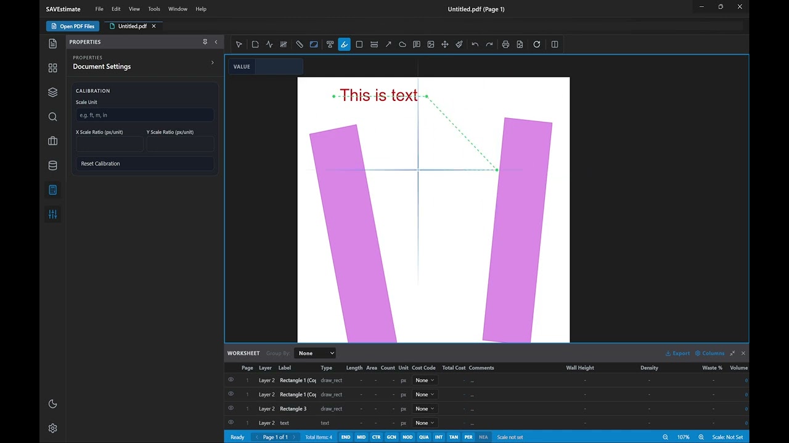This screenshot has height=443, width=789.
Task: Select the move pan tool
Action: [x=445, y=44]
